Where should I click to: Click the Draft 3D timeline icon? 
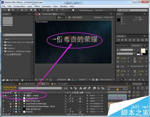coord(76,88)
